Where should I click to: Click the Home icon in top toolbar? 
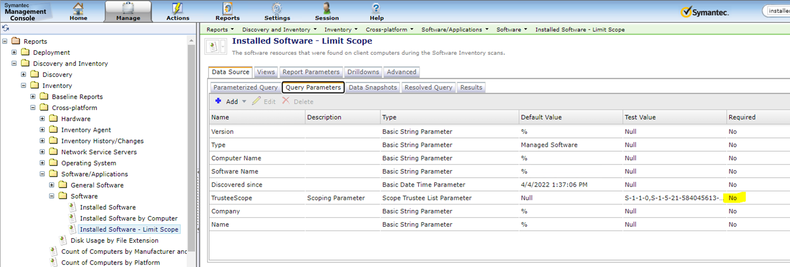(x=78, y=9)
